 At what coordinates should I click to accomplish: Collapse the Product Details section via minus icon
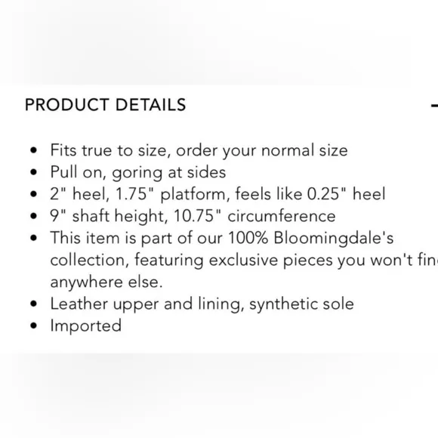pyautogui.click(x=435, y=105)
